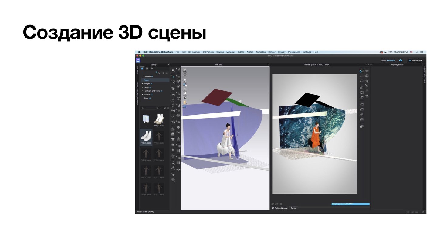
Task: Pop out the final.zprj 3D window
Action: [x=268, y=65]
